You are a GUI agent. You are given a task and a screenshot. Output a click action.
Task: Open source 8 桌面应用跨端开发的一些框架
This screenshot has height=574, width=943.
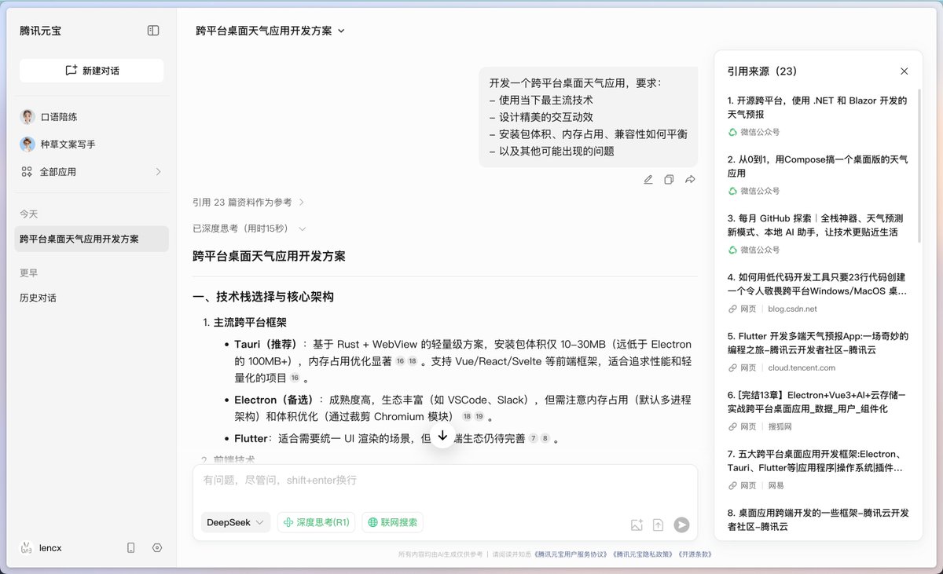[817, 520]
